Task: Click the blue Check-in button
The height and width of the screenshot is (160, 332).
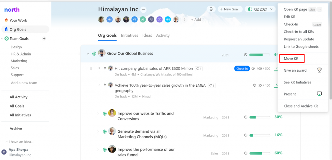Action: coord(242,69)
